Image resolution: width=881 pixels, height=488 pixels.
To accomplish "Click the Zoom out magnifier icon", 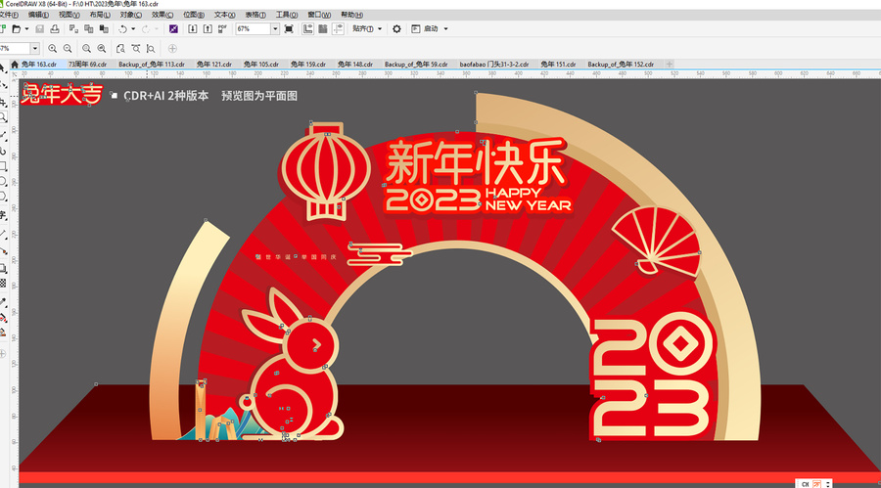I will click(68, 49).
